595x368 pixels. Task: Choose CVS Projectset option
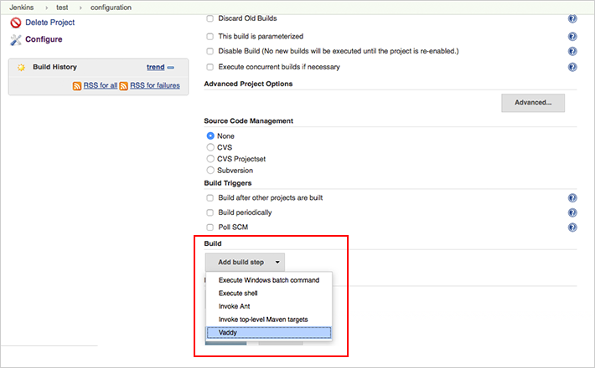[x=210, y=159]
